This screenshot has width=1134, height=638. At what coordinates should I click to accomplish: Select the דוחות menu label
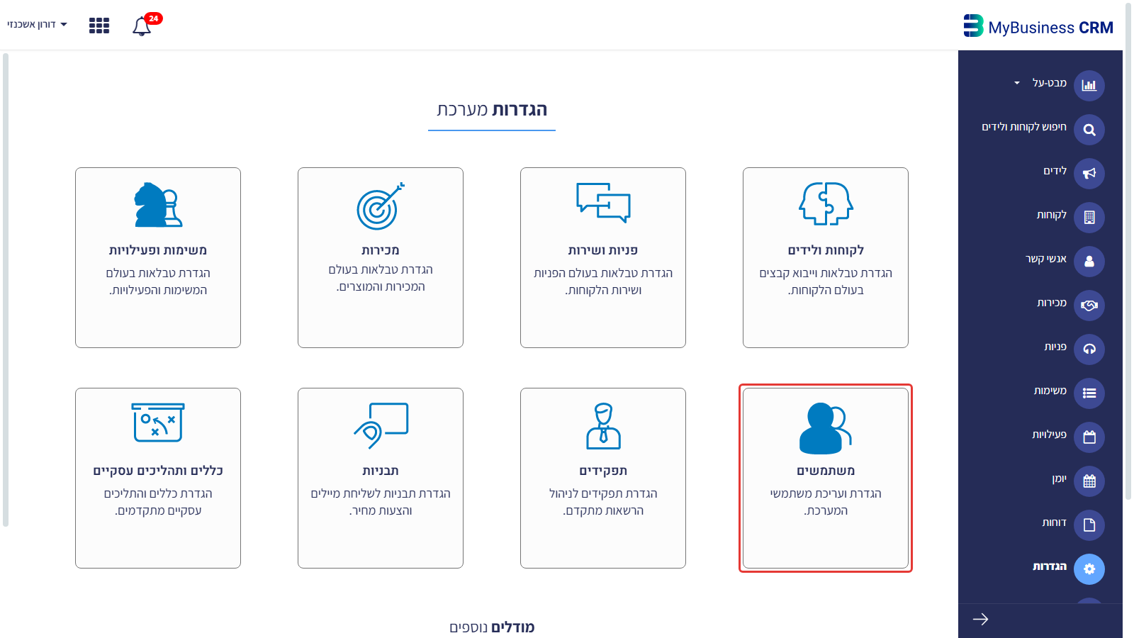coord(1054,522)
